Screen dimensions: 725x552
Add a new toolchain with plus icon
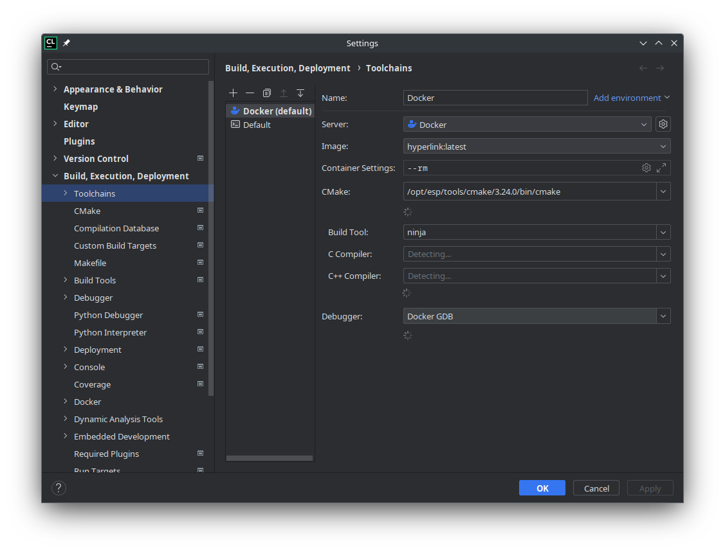pos(234,93)
